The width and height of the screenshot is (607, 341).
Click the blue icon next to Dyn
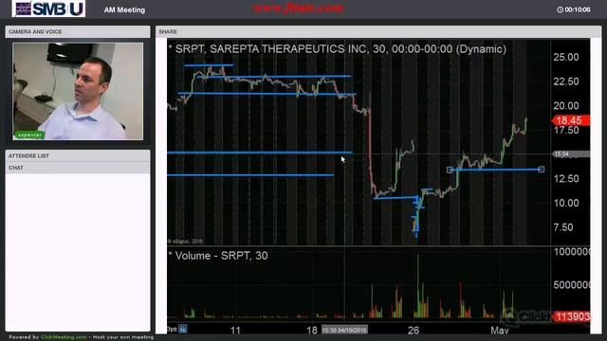(183, 329)
